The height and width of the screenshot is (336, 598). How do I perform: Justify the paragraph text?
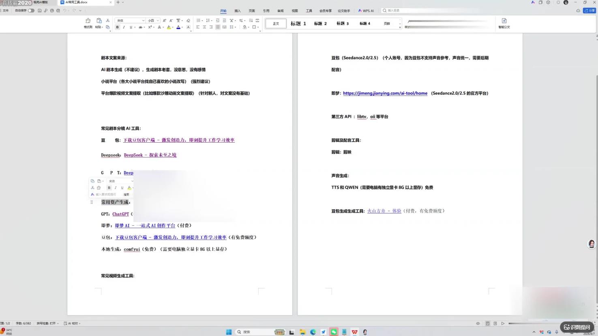tap(218, 27)
